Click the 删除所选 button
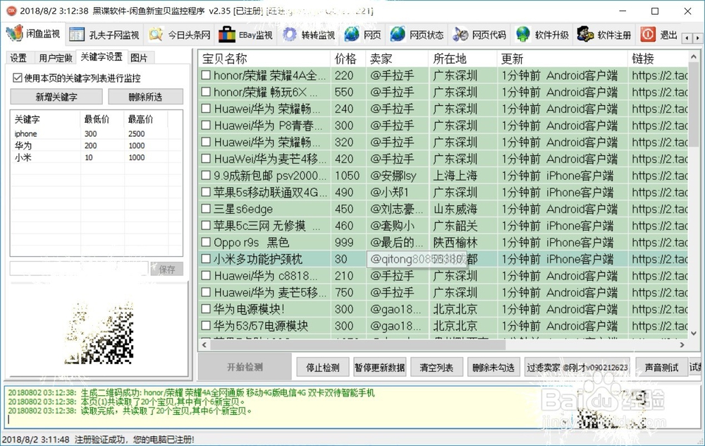 point(145,97)
